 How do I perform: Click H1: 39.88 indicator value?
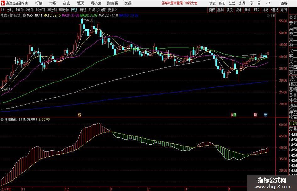click(28, 119)
